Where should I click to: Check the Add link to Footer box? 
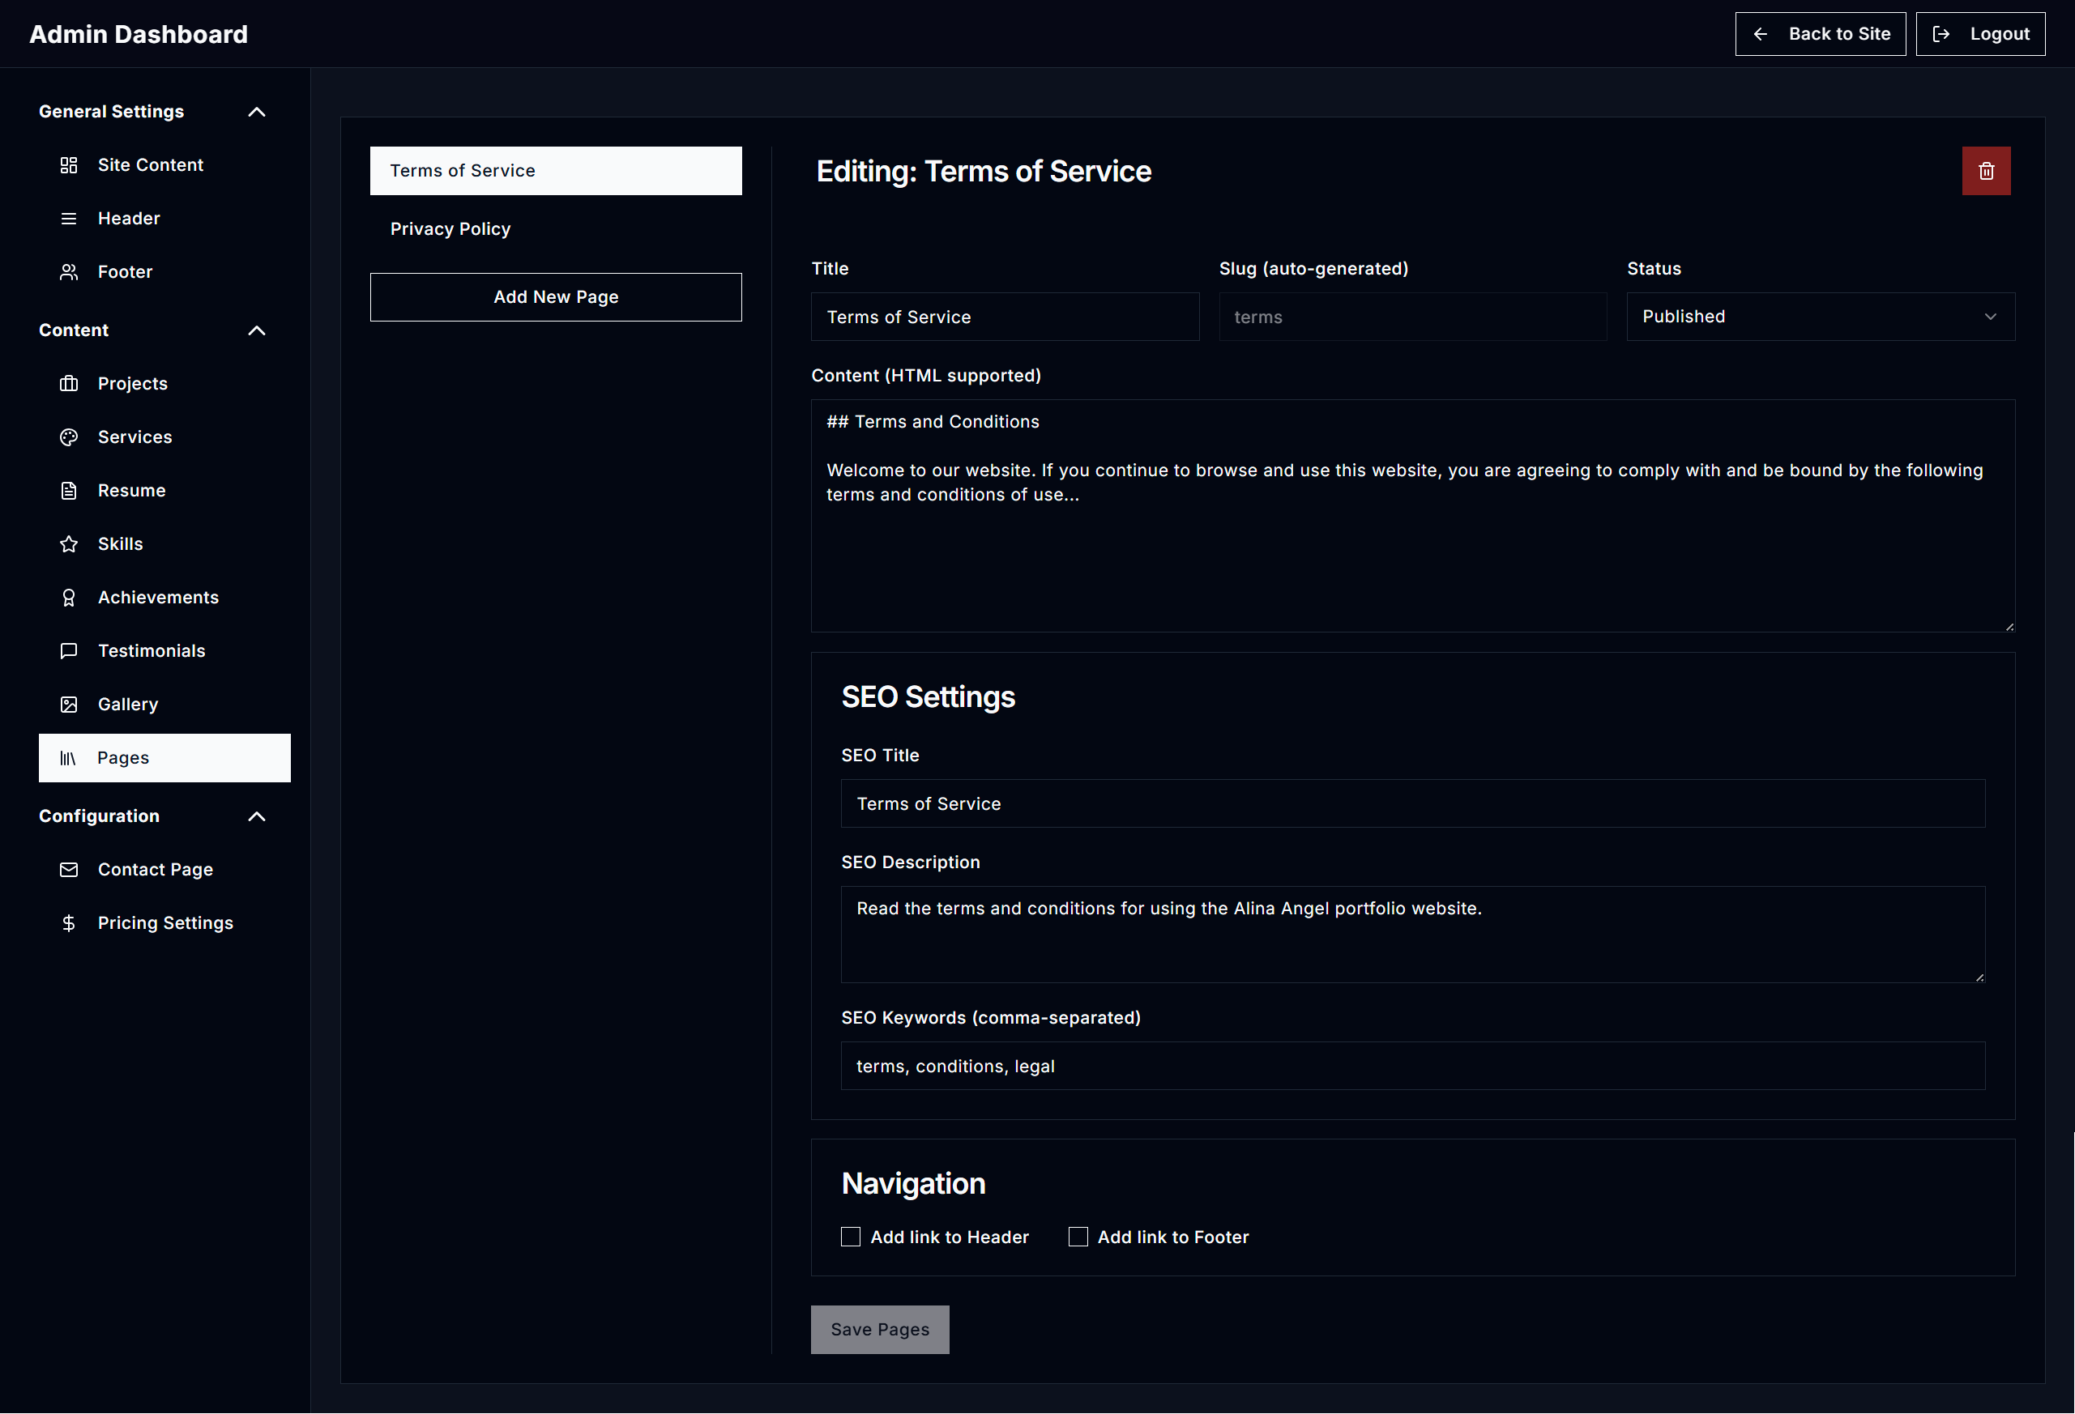pos(1078,1237)
